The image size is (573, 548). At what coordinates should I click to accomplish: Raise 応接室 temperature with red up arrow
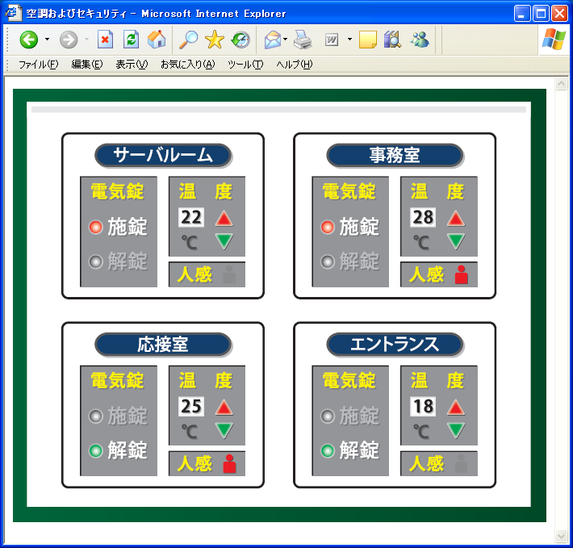pos(224,408)
